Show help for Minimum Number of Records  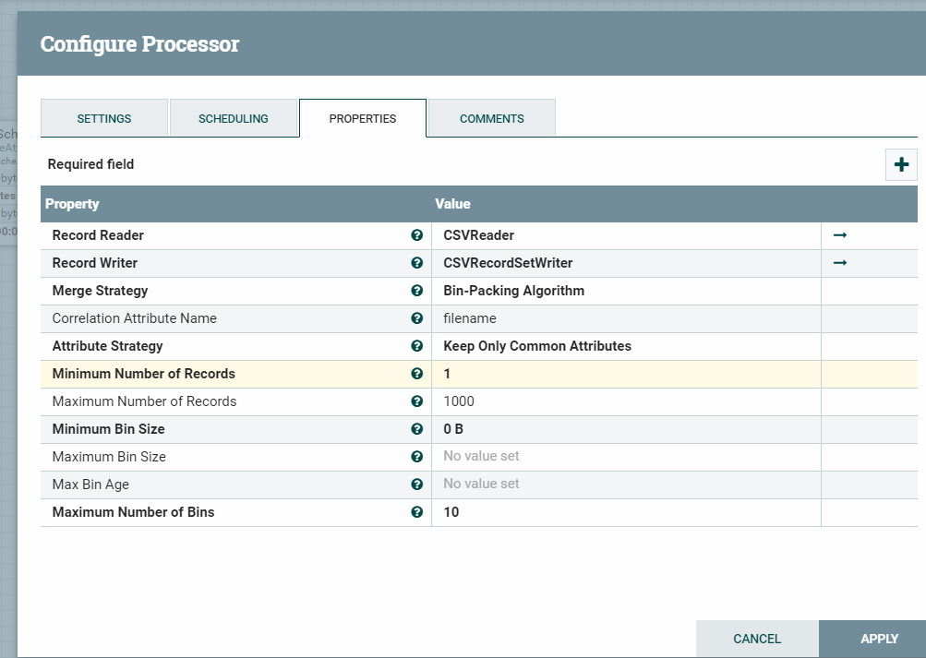[417, 374]
